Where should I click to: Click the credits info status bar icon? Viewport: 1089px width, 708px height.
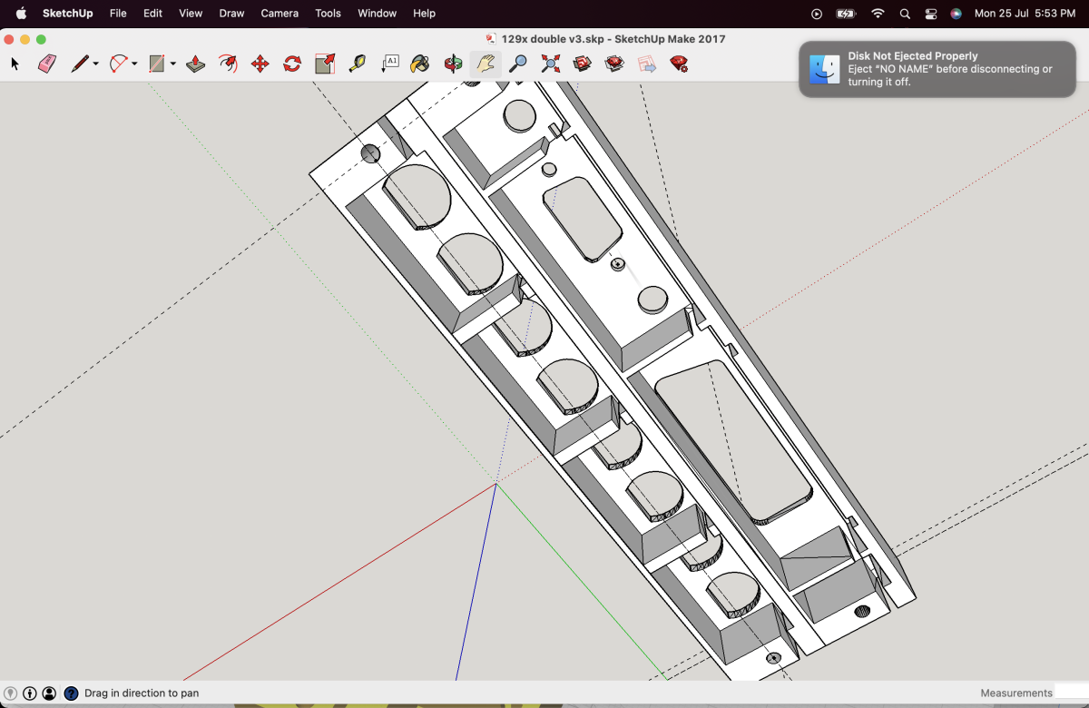coord(30,693)
